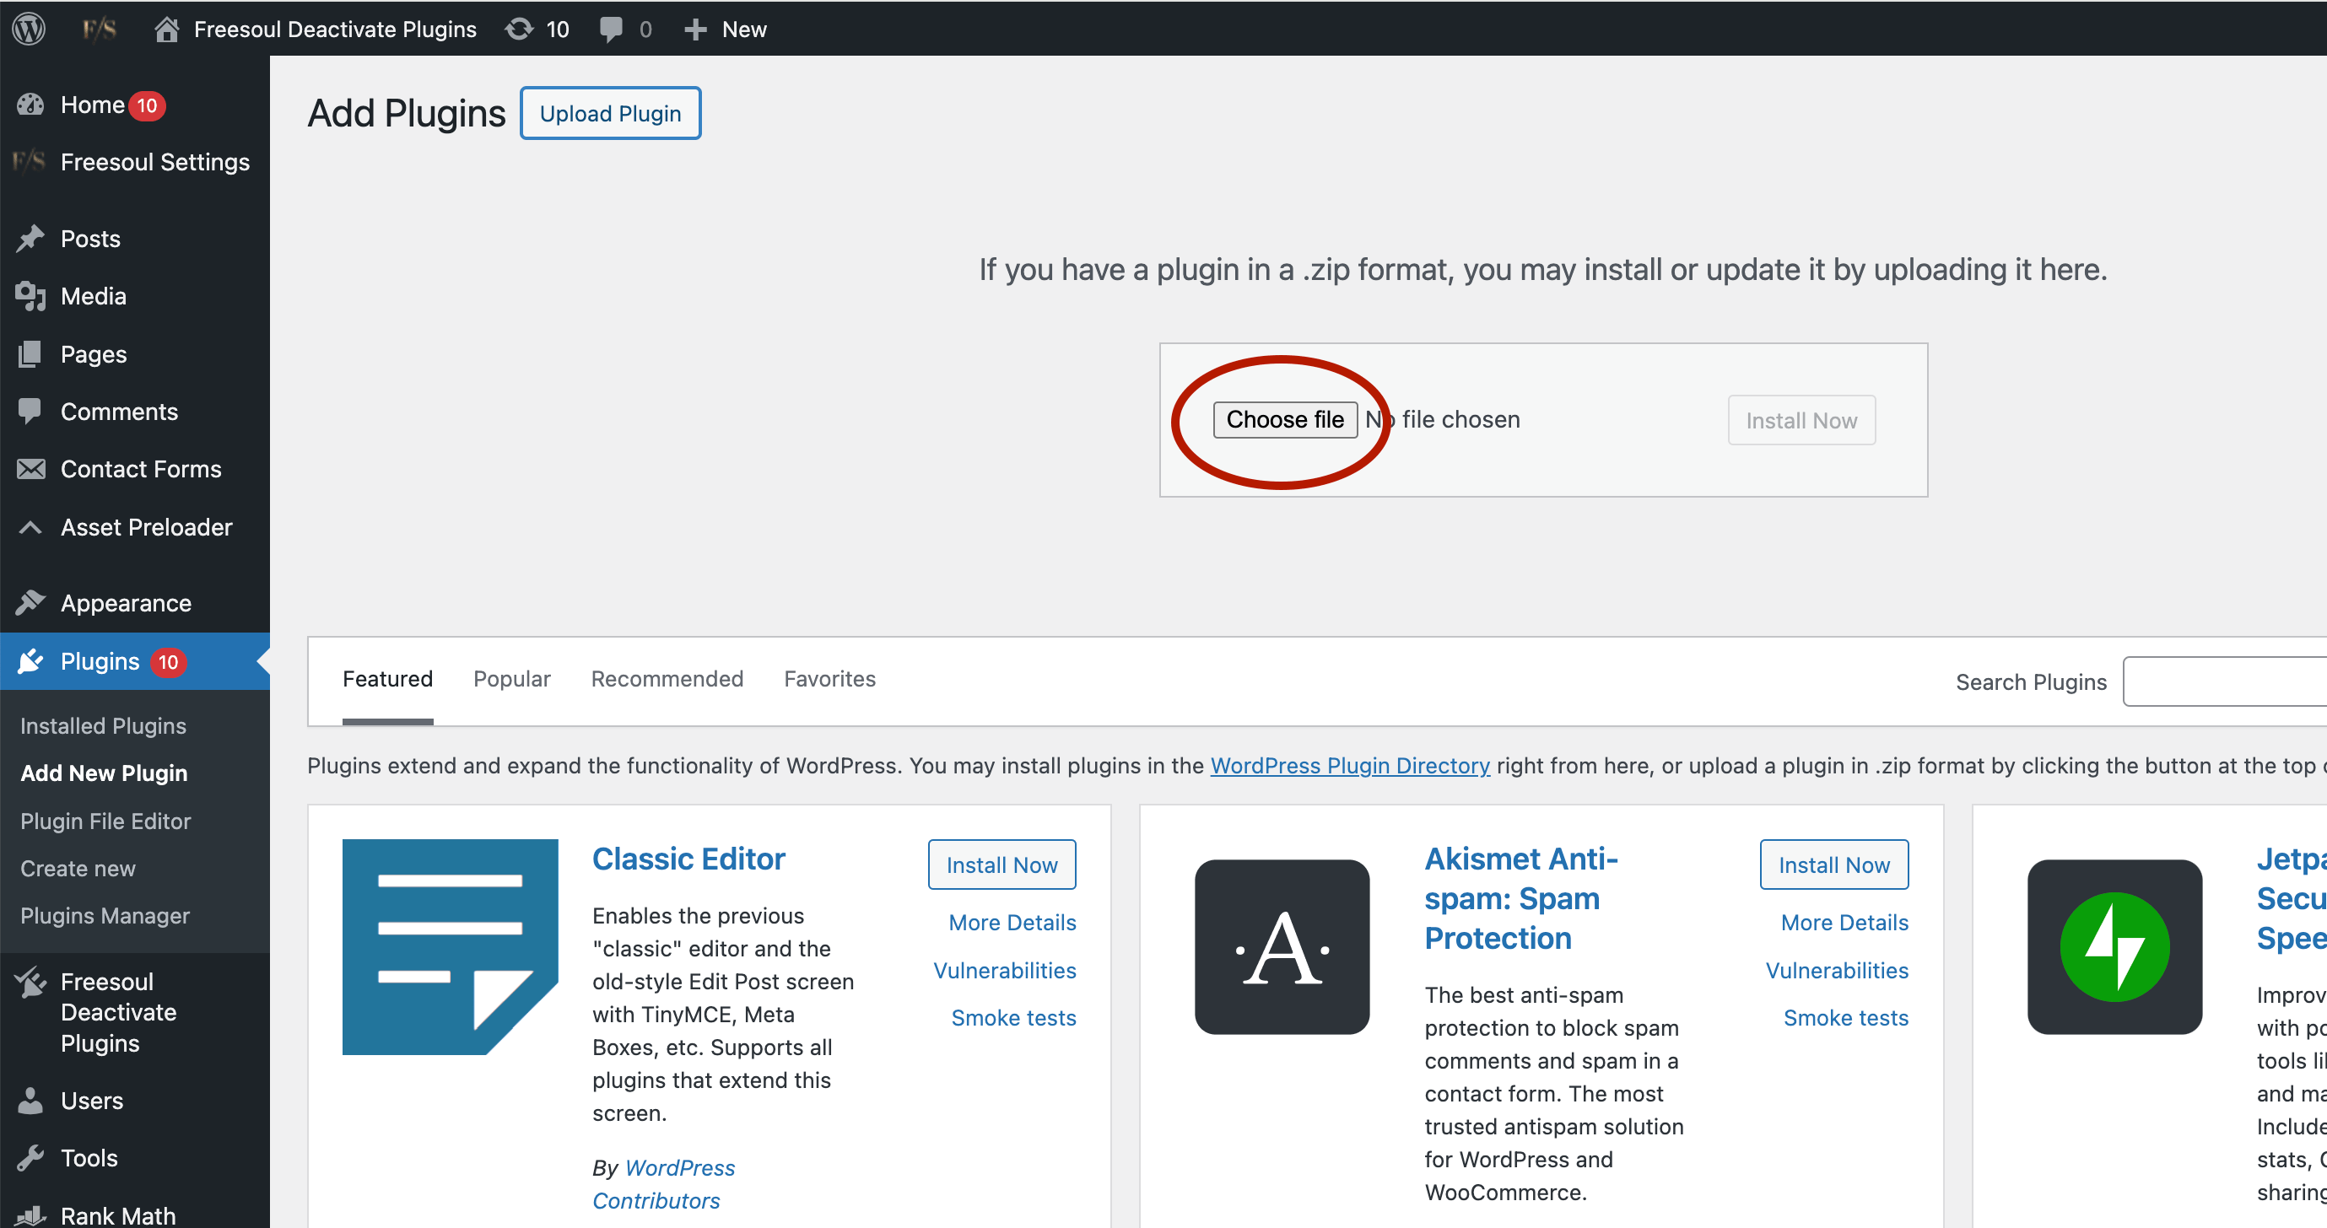The width and height of the screenshot is (2327, 1228).
Task: Click the updates count 10 in admin bar
Action: (558, 29)
